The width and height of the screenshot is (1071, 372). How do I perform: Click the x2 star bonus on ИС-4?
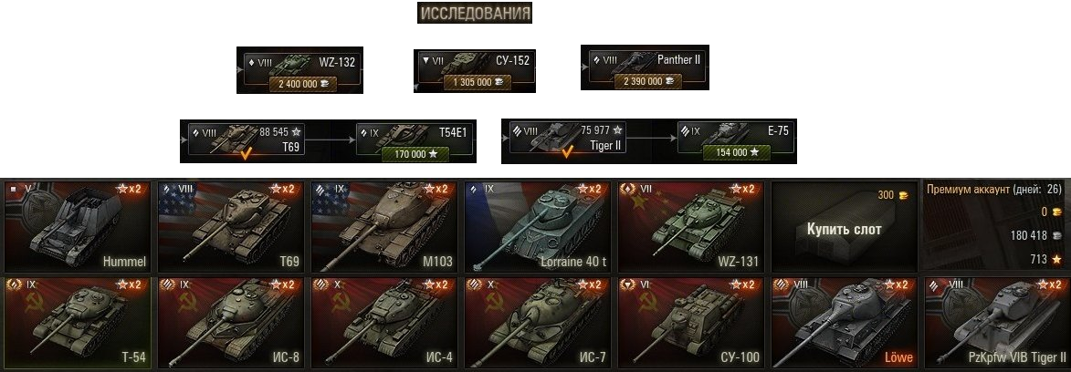click(436, 284)
